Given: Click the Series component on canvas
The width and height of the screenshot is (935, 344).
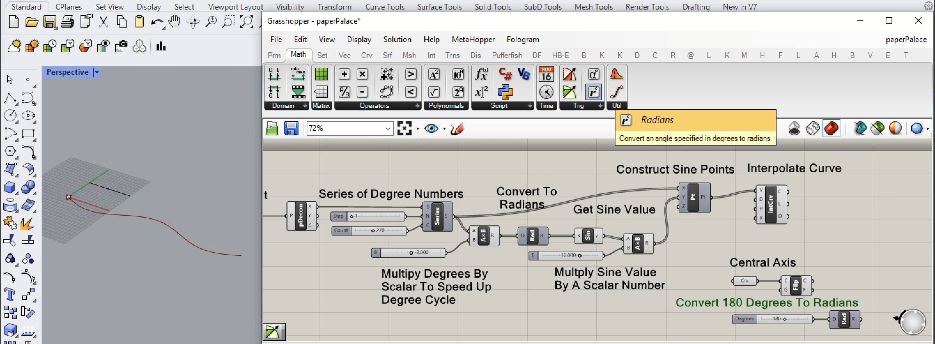Looking at the screenshot, I should click(437, 216).
